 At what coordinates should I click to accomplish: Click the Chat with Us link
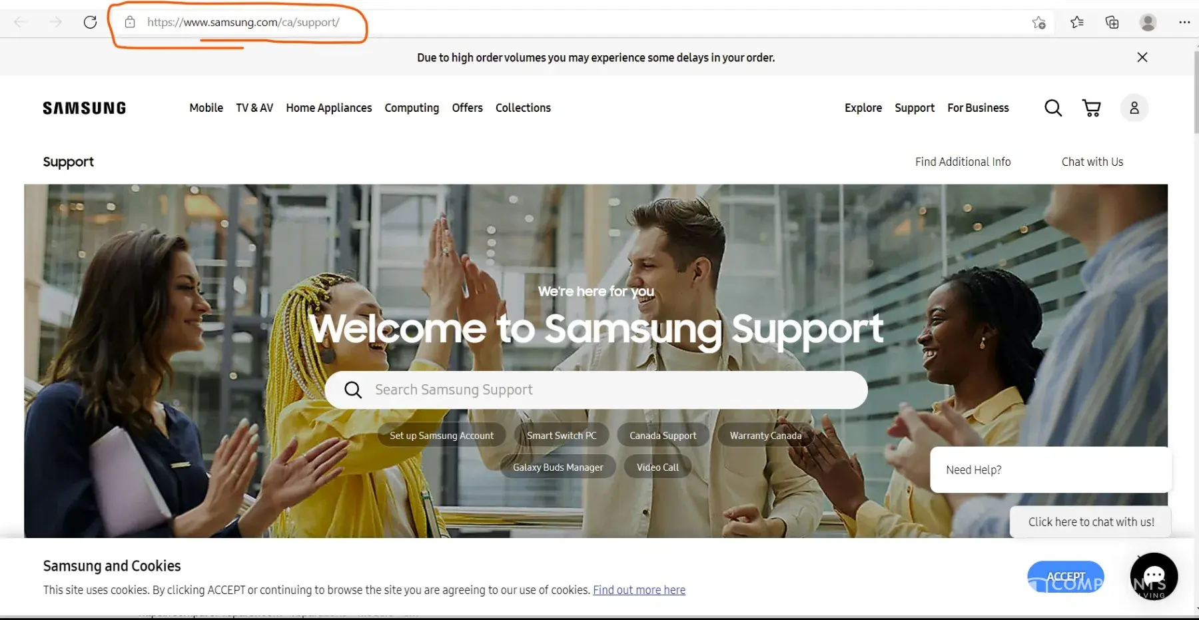click(x=1092, y=162)
